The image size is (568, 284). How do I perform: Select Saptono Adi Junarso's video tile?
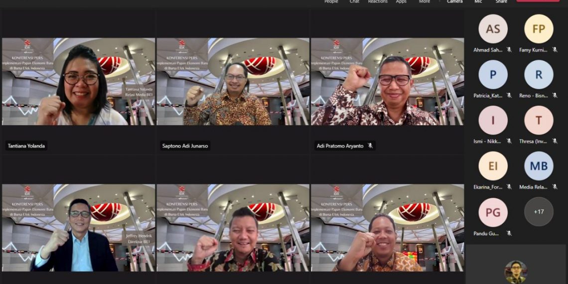[x=233, y=82]
